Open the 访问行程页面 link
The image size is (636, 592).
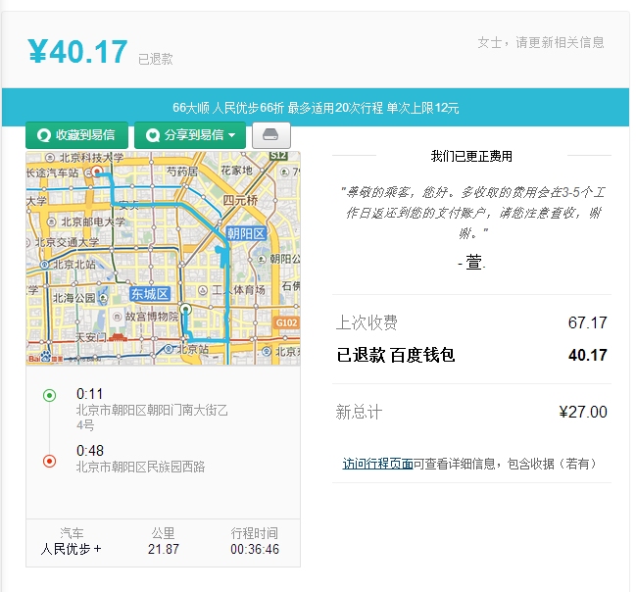tap(377, 464)
